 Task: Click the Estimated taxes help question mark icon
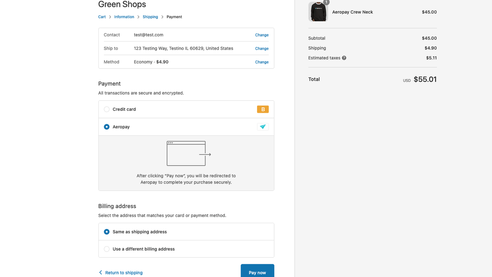344,58
